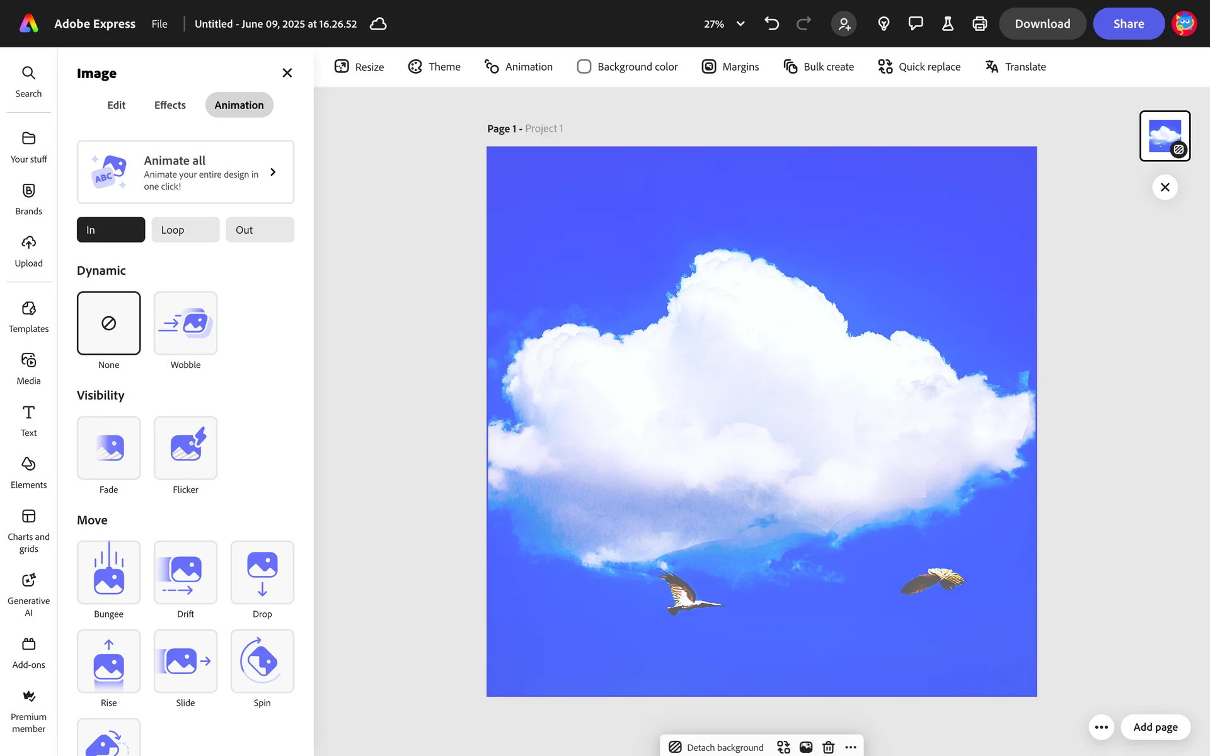Open the page more-options ellipsis button
1210x756 pixels.
coord(1101,727)
